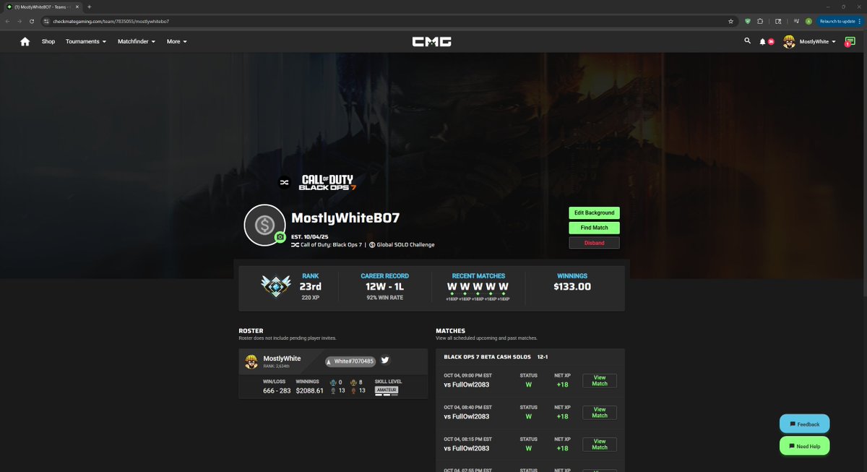The width and height of the screenshot is (867, 472).
Task: Expand the Tournaments dropdown menu
Action: click(86, 42)
